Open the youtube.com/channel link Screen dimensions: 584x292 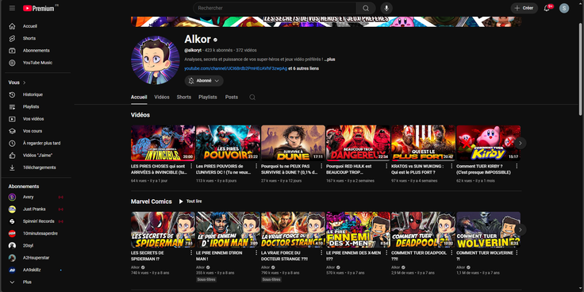pyautogui.click(x=236, y=68)
